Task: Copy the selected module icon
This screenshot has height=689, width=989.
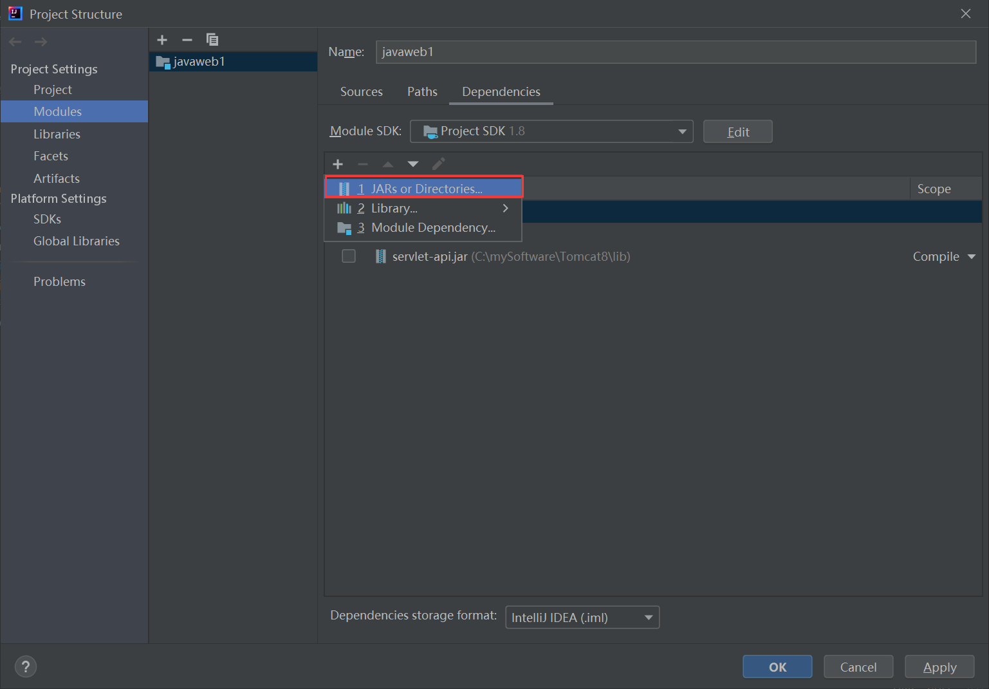Action: (212, 40)
